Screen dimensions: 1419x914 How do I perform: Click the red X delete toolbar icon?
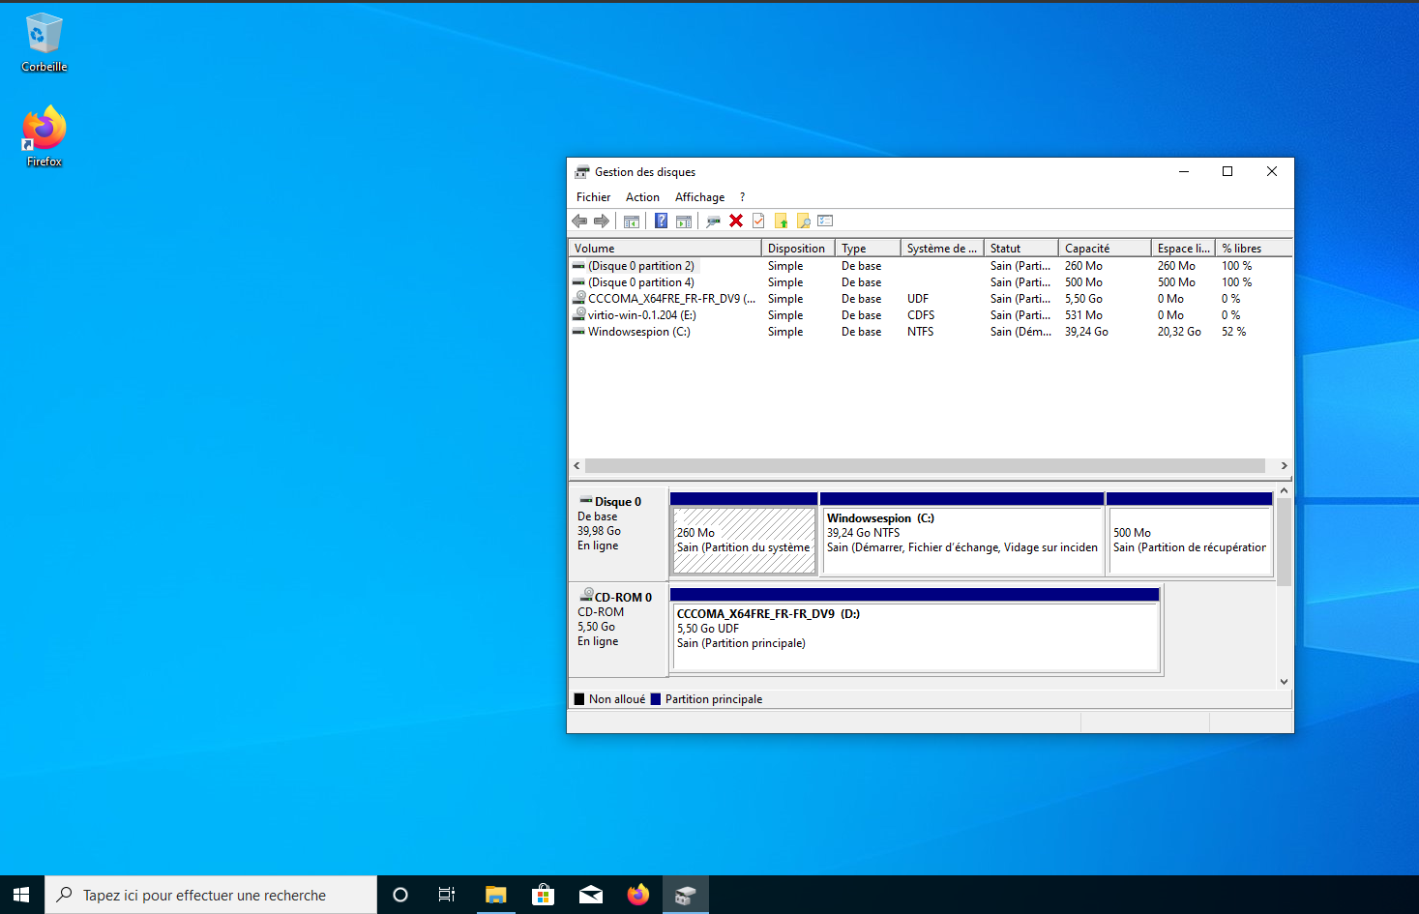point(736,221)
